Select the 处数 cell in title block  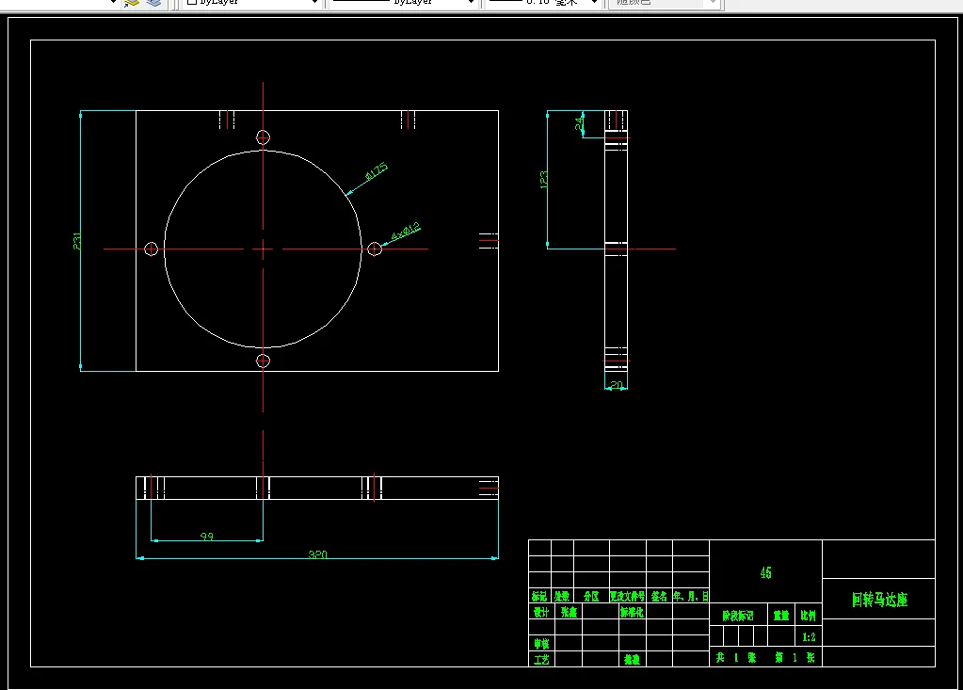(x=562, y=596)
